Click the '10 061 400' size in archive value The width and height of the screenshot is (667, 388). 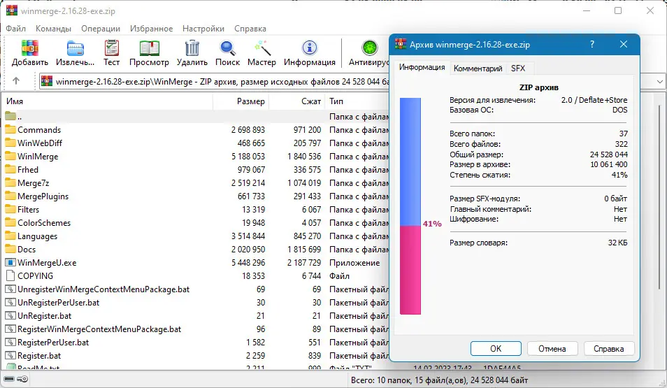click(609, 165)
